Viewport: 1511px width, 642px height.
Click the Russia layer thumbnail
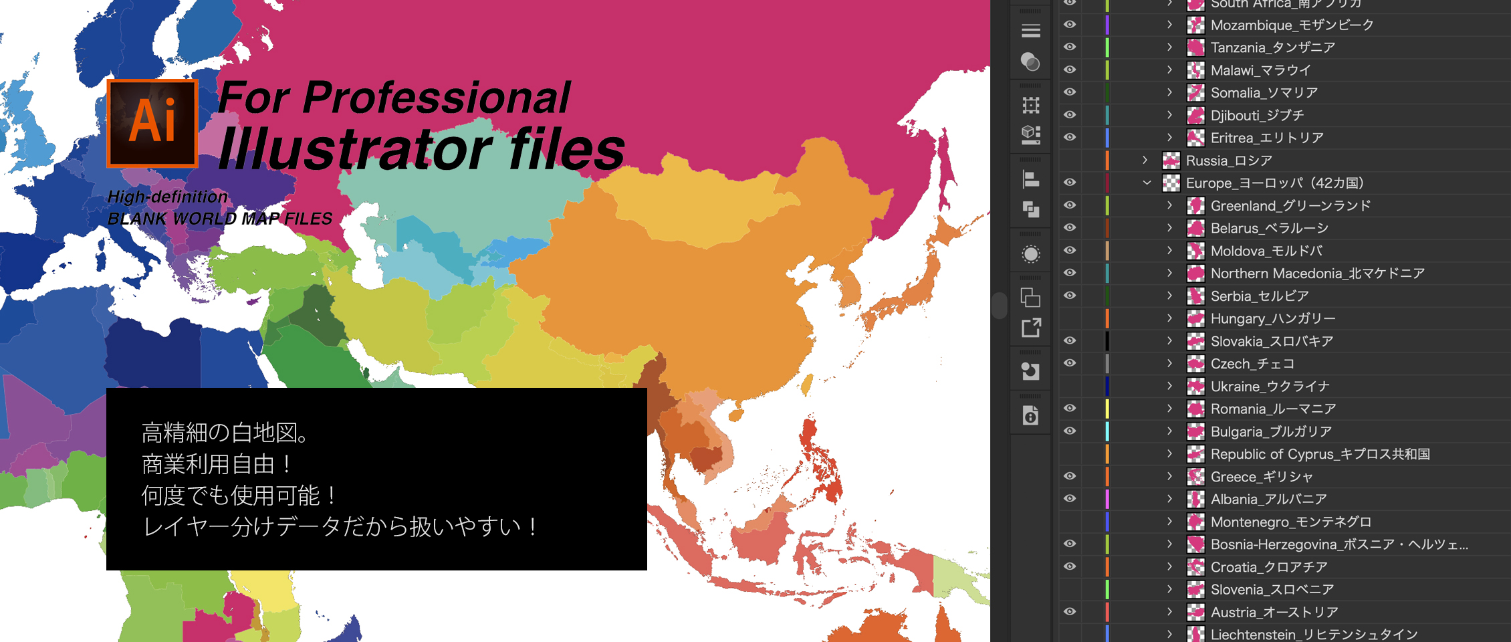pyautogui.click(x=1171, y=160)
